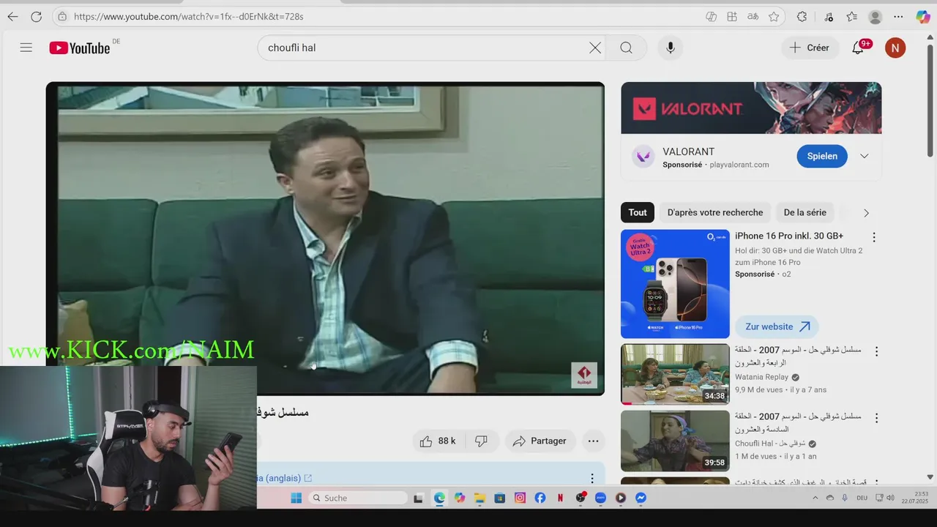Like the video with thumbs up
The width and height of the screenshot is (937, 527).
pyautogui.click(x=438, y=441)
